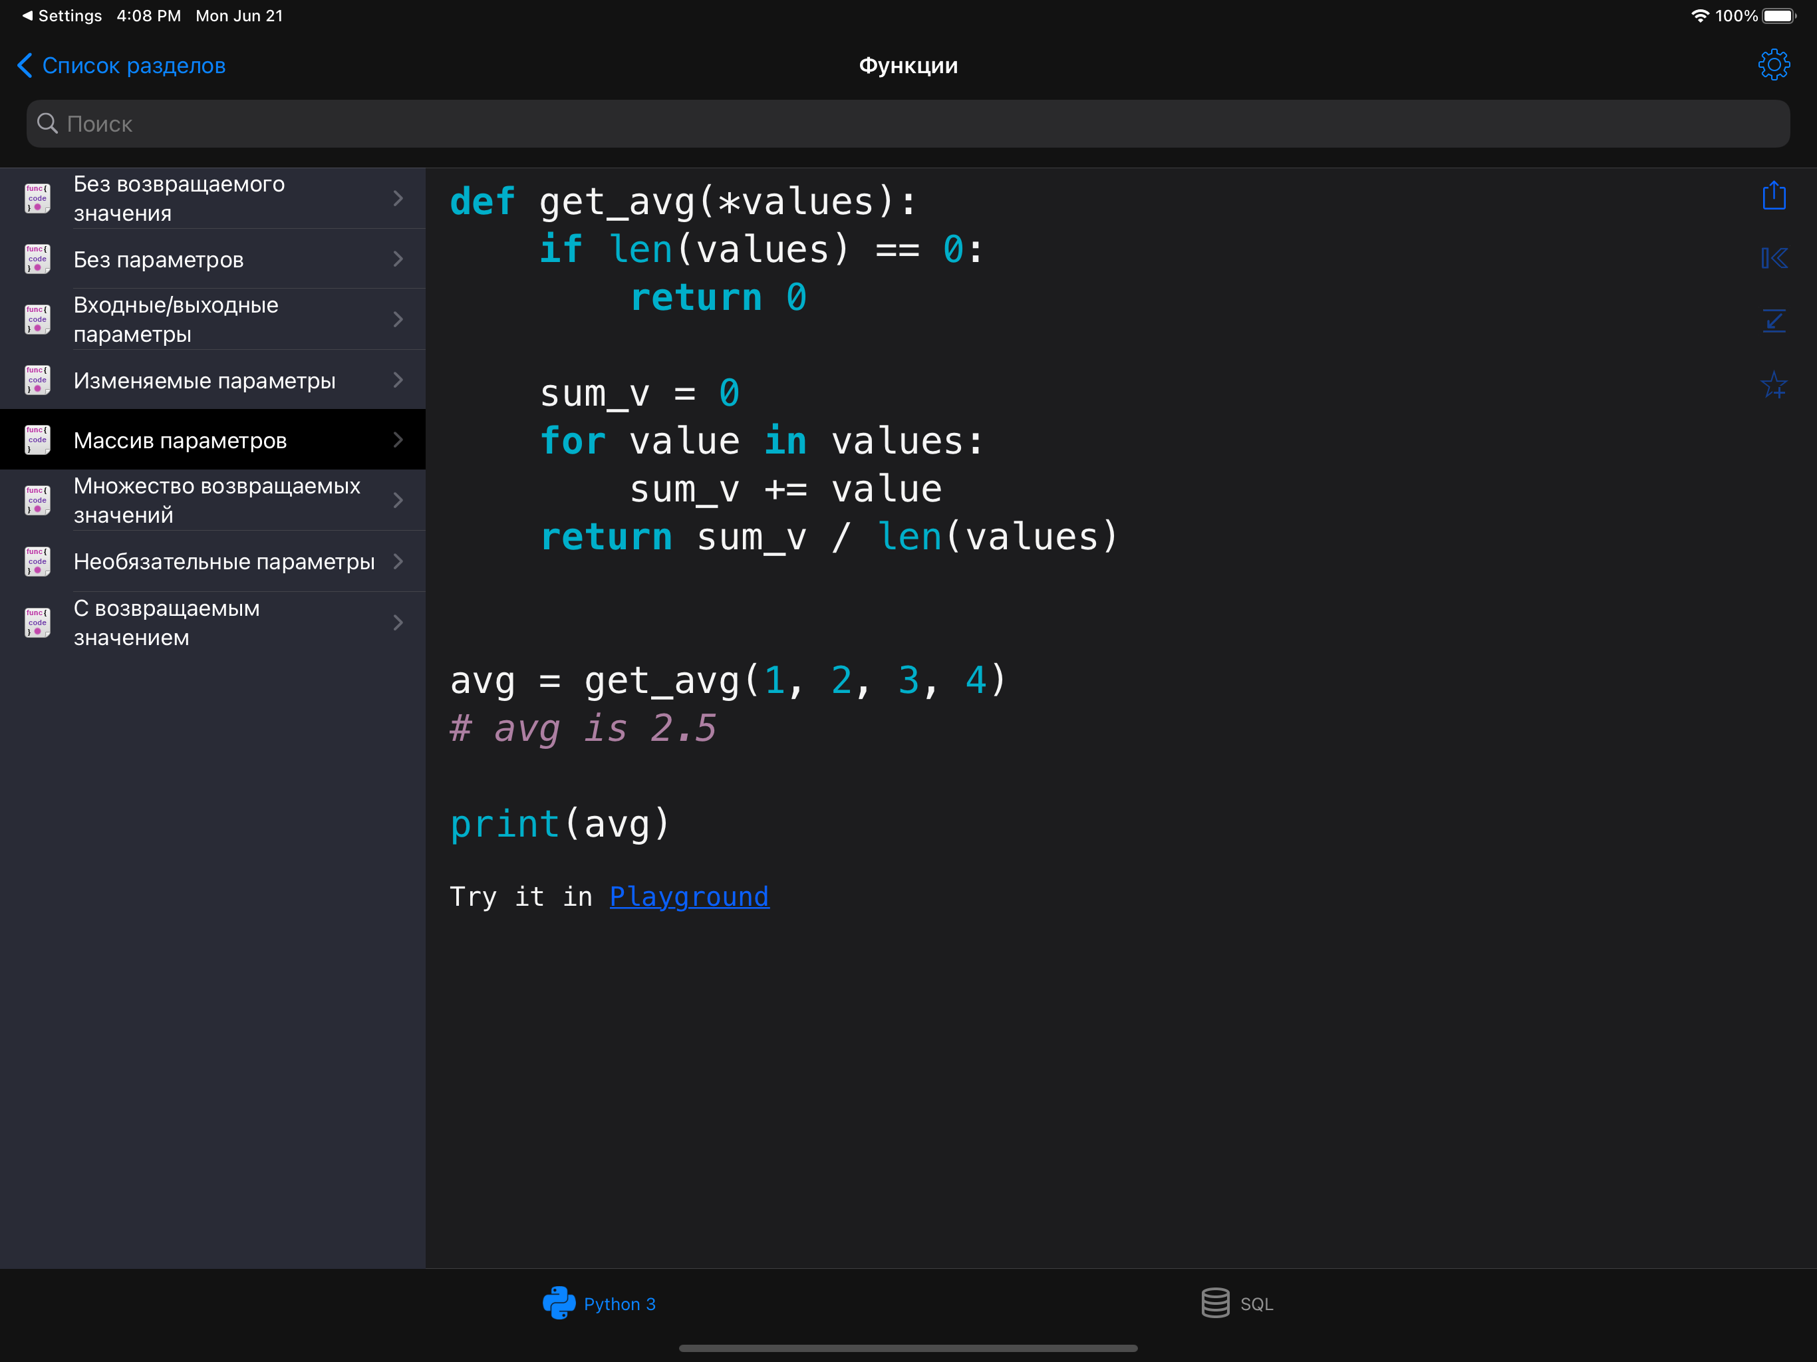Open Без параметров chevron
This screenshot has height=1362, width=1817.
click(398, 259)
